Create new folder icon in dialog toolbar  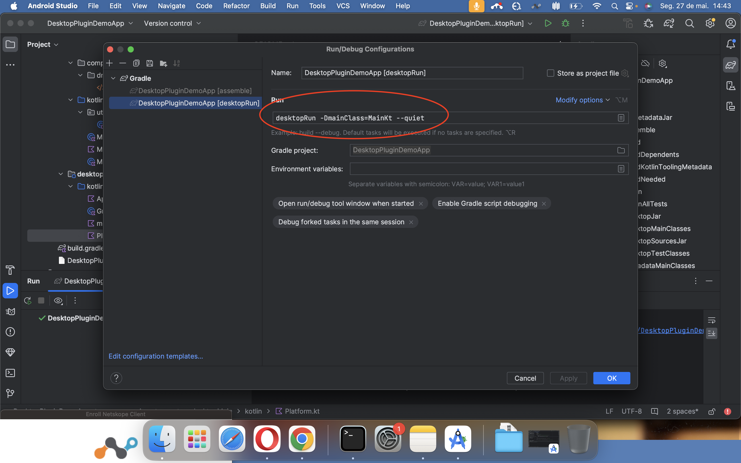pyautogui.click(x=164, y=63)
